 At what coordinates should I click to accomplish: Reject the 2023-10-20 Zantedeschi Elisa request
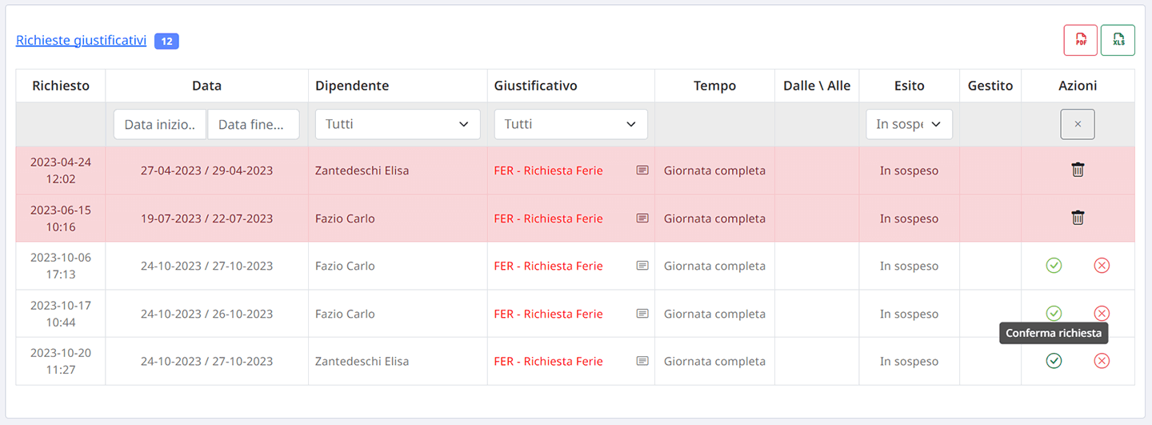coord(1102,361)
